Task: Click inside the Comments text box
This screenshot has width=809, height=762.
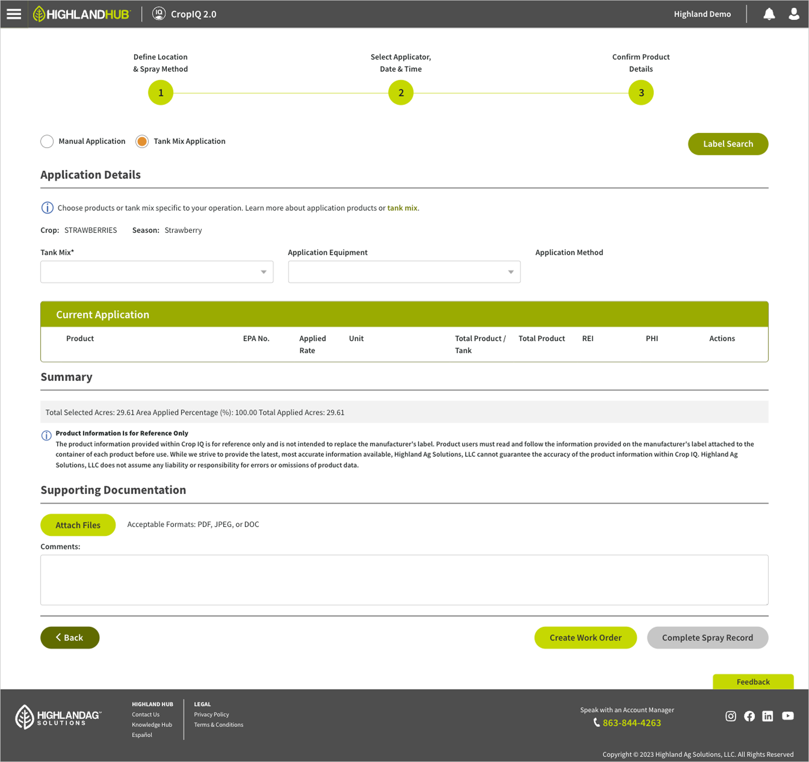Action: coord(404,580)
